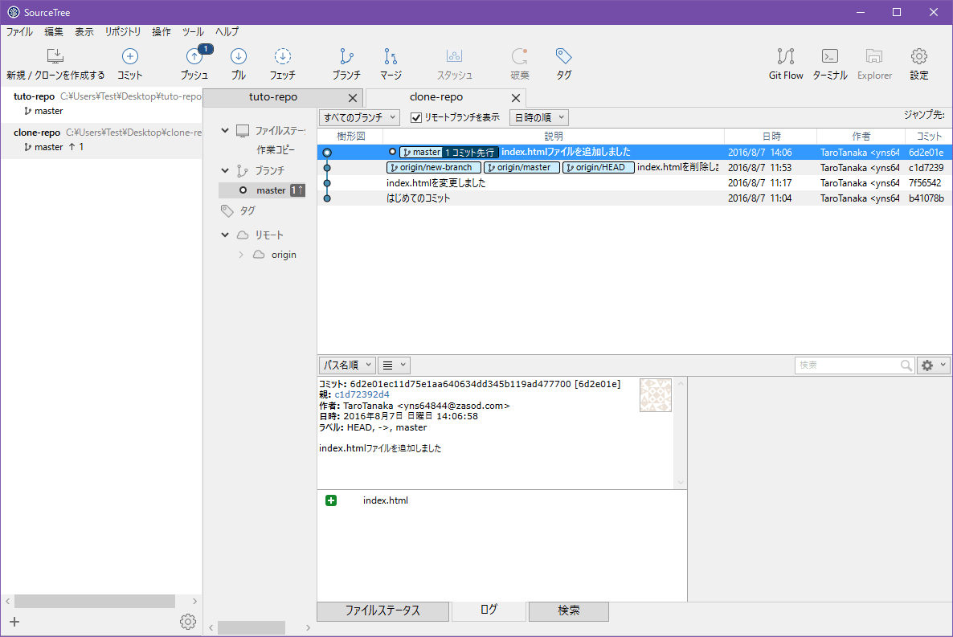Open the すべてのブランチ dropdown
The height and width of the screenshot is (637, 953).
pyautogui.click(x=358, y=117)
